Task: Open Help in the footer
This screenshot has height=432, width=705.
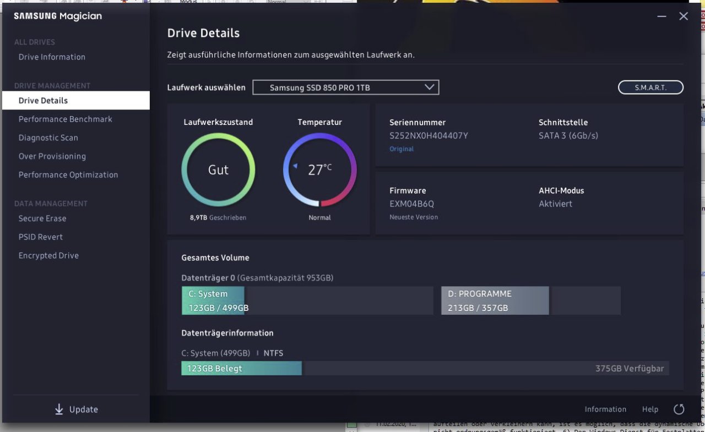Action: click(x=650, y=409)
